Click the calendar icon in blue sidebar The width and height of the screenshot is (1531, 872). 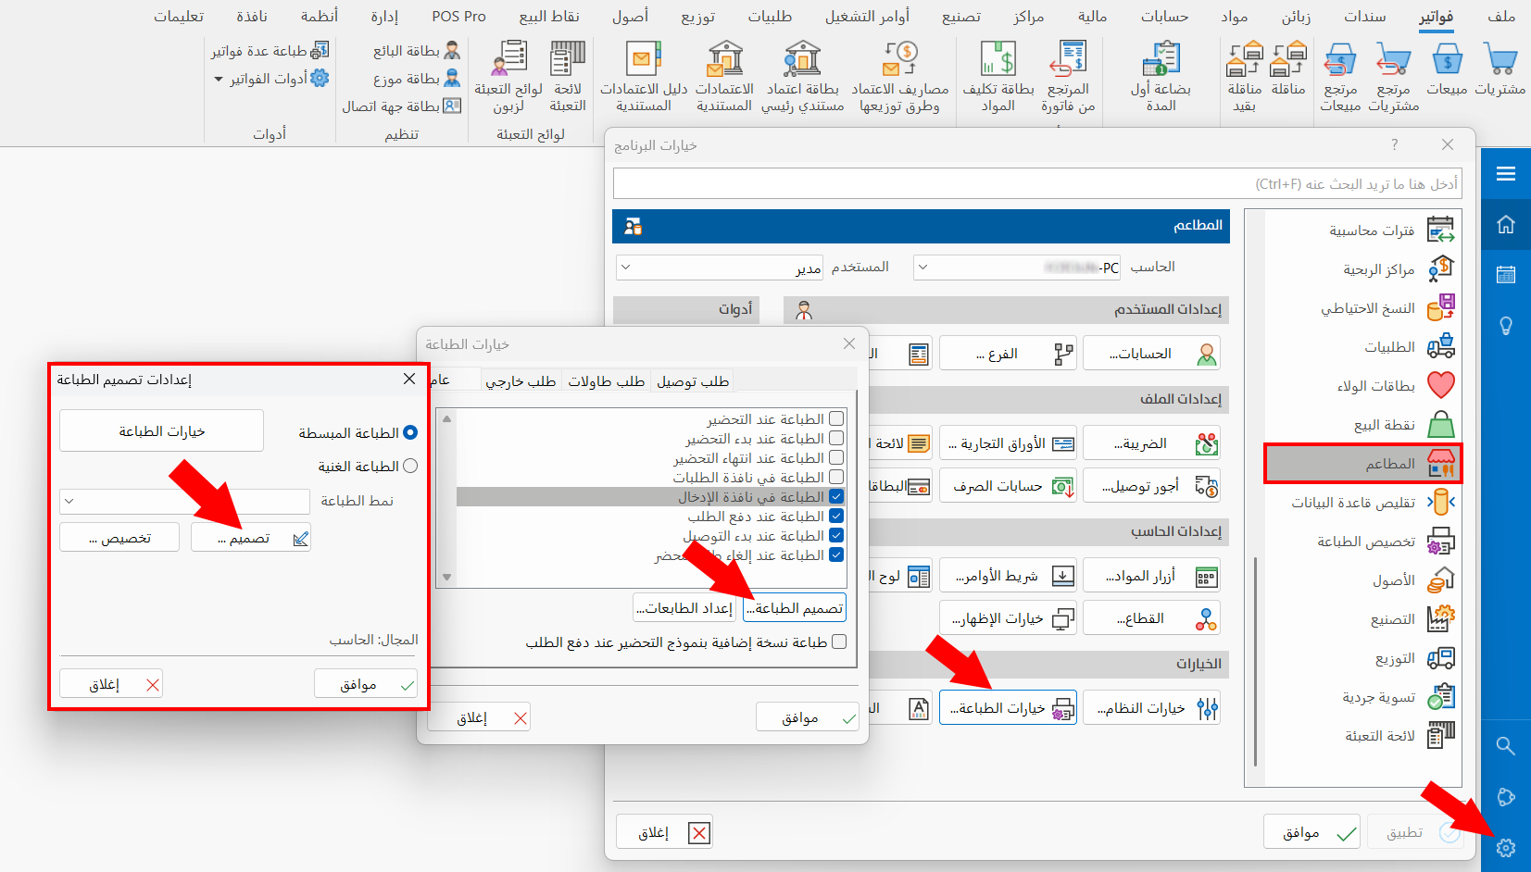point(1506,274)
